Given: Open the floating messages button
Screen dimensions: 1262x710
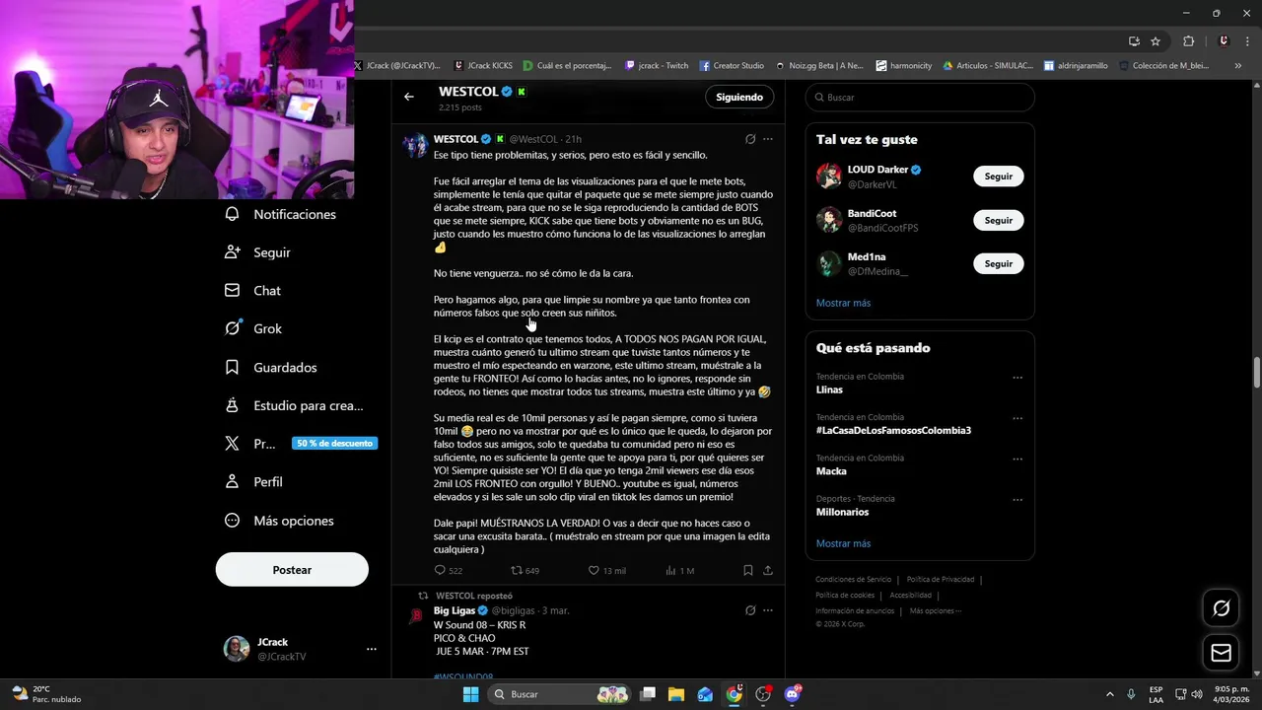Looking at the screenshot, I should tap(1221, 653).
